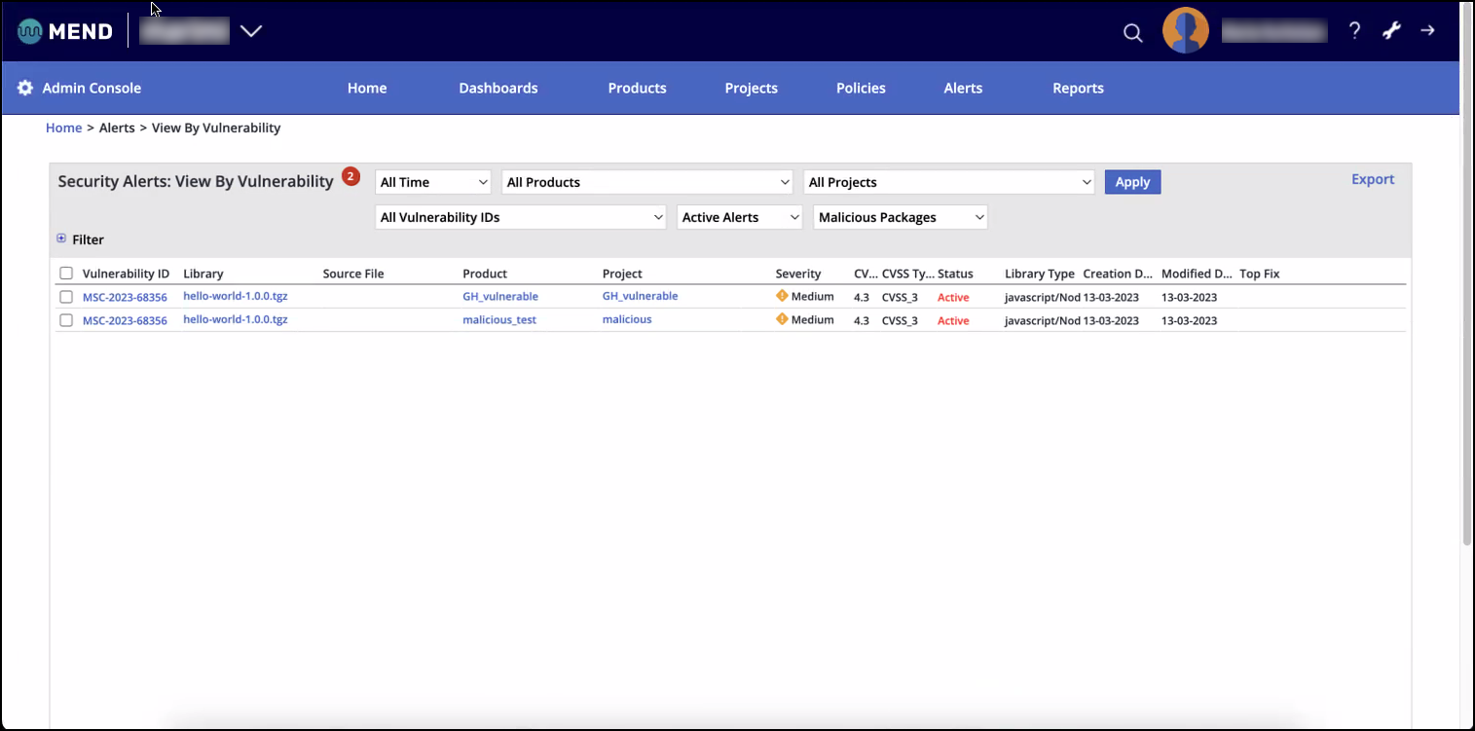Click the wrench tools icon
Viewport: 1475px width, 731px height.
(1390, 30)
